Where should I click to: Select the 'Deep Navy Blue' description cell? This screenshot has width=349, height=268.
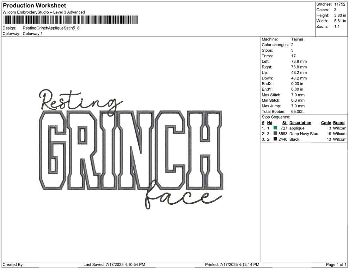click(304, 134)
